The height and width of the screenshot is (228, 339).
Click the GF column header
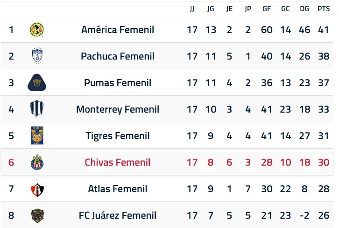click(267, 9)
